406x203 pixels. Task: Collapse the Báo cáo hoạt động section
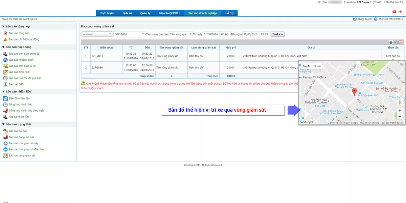click(3, 47)
